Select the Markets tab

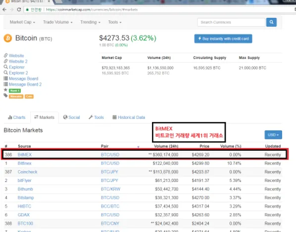tap(45, 117)
